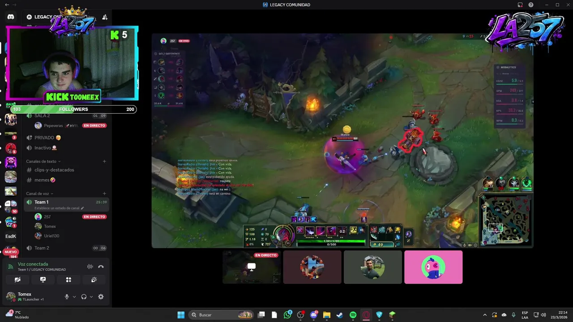Join the Inactivo voice channel
573x322 pixels.
[66, 148]
